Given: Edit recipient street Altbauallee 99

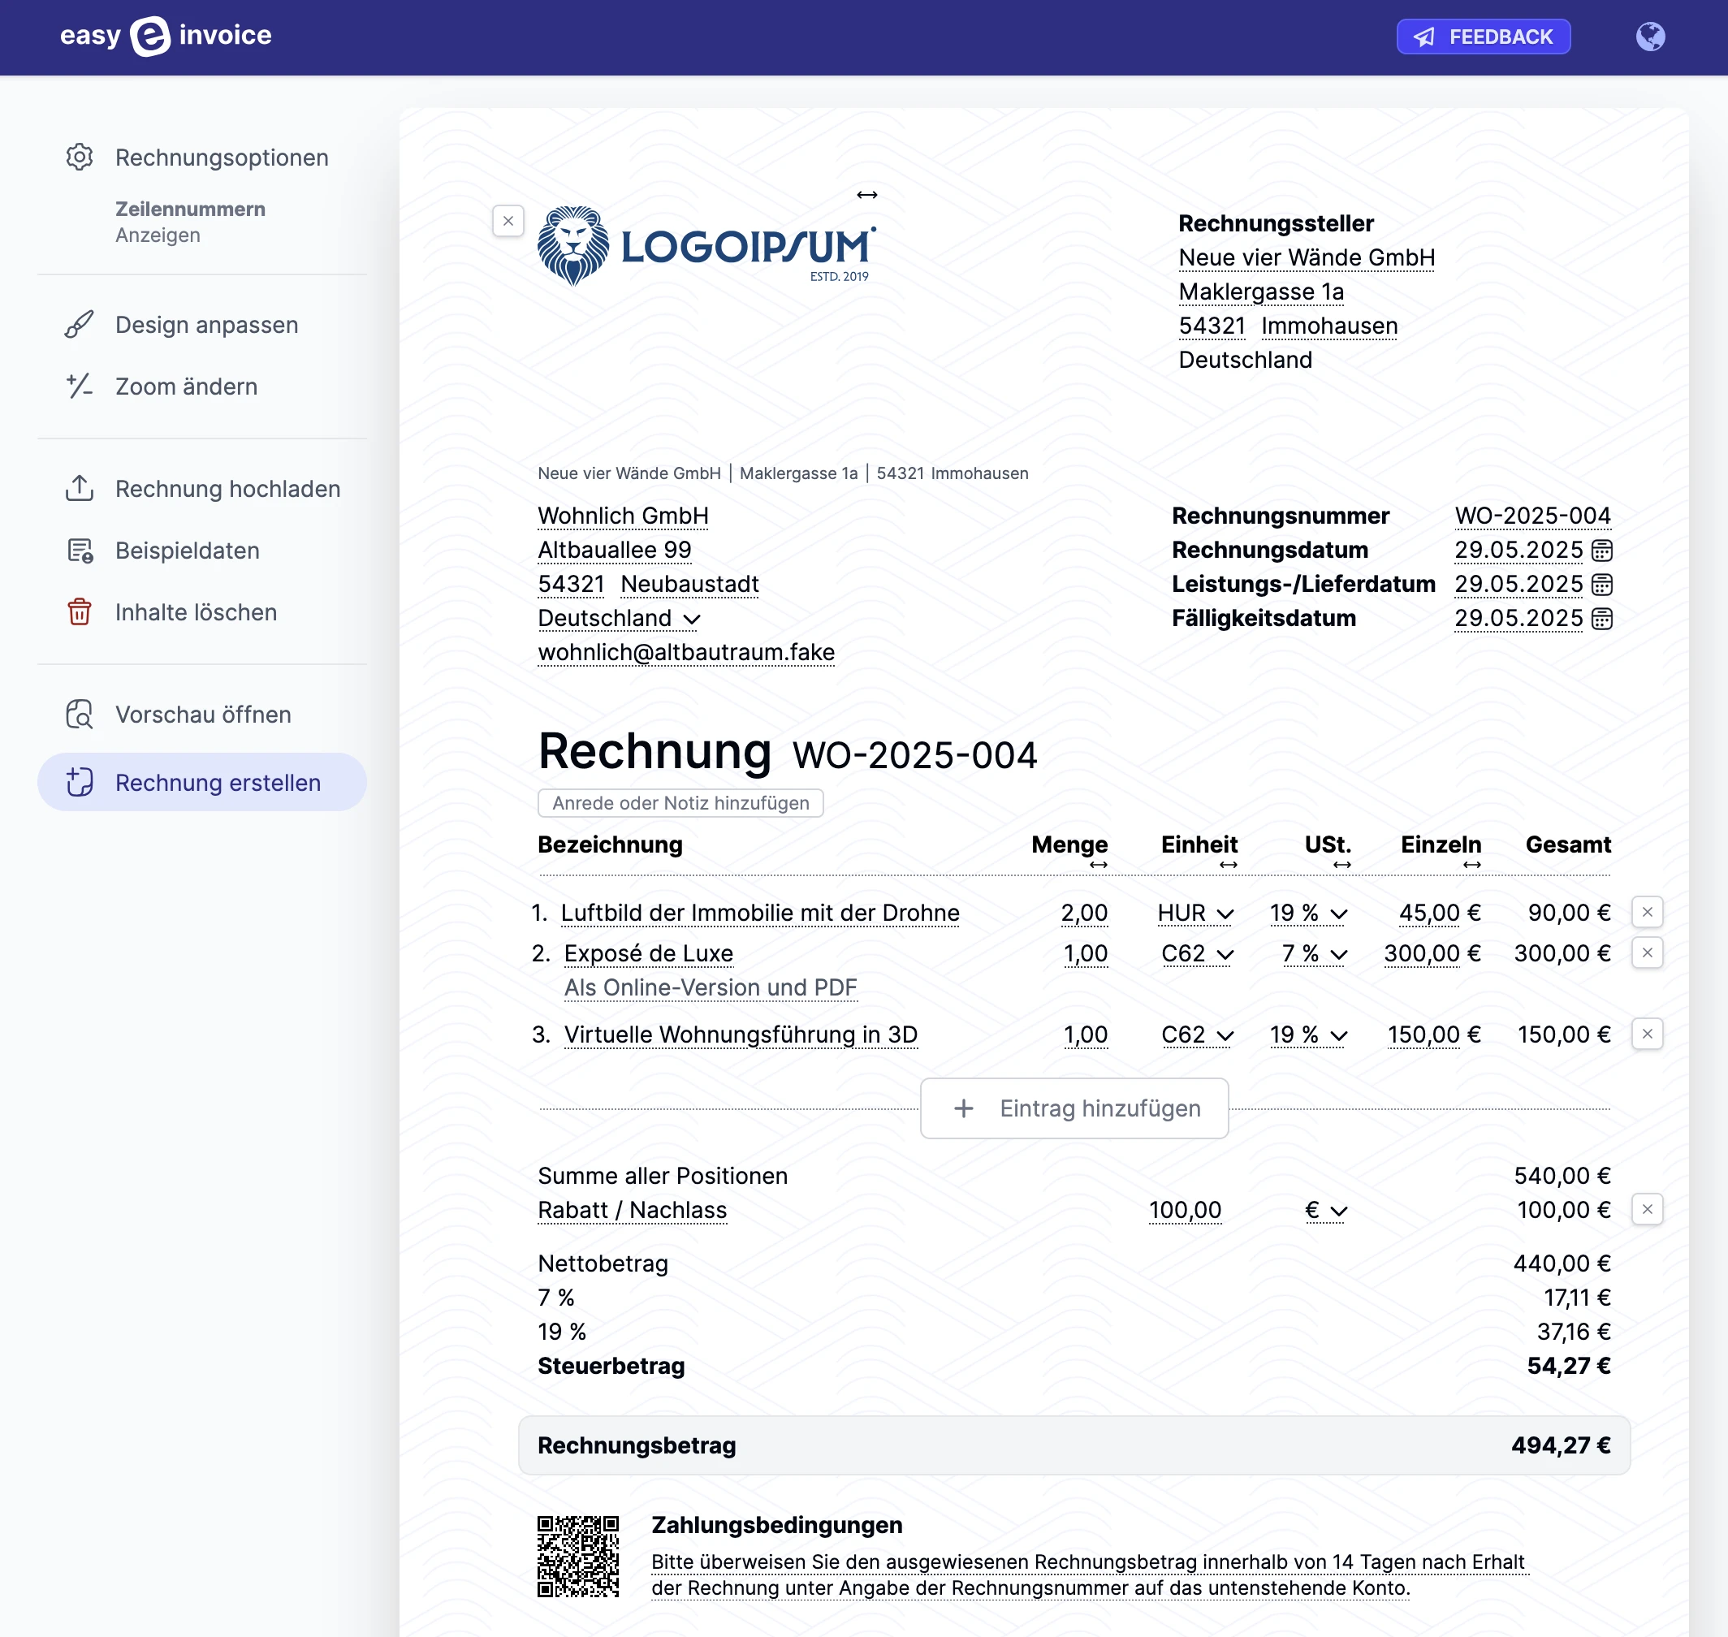Looking at the screenshot, I should tap(615, 550).
